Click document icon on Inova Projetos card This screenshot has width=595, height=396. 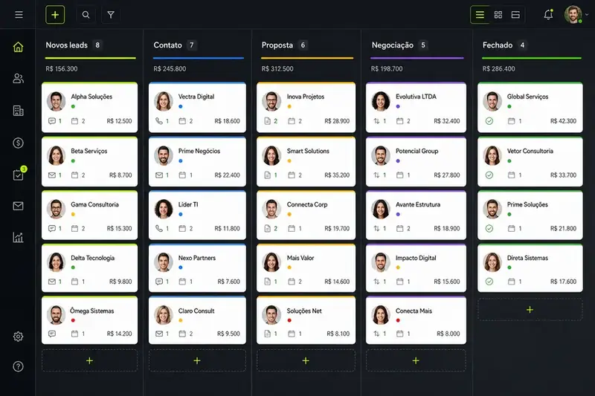point(268,121)
